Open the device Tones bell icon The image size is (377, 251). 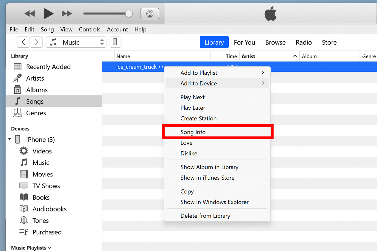(x=24, y=220)
